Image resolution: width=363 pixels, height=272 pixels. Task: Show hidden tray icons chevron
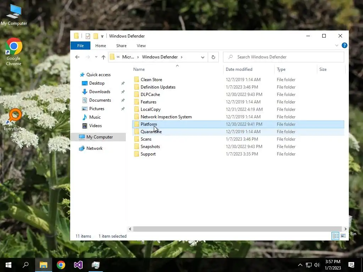click(300, 265)
